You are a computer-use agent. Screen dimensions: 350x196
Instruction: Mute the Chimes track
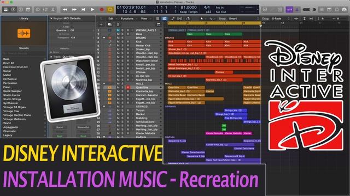coord(118,72)
